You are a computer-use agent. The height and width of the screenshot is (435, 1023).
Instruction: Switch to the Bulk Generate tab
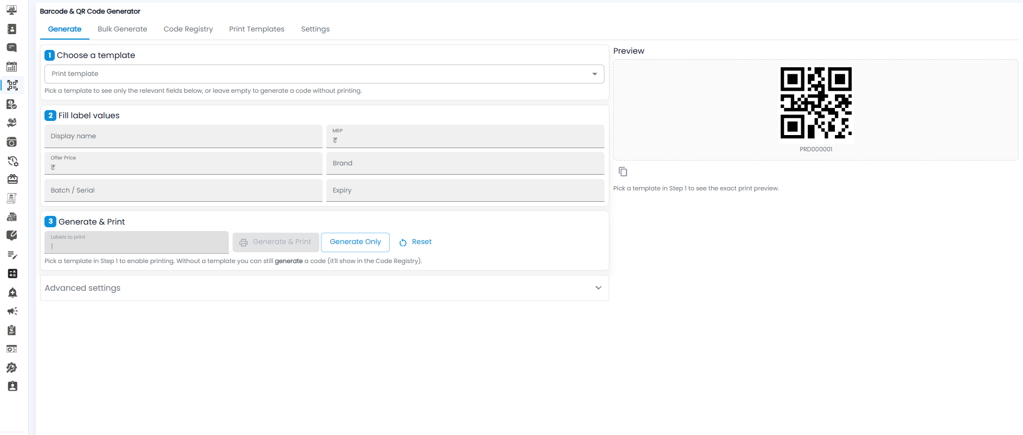pyautogui.click(x=123, y=29)
